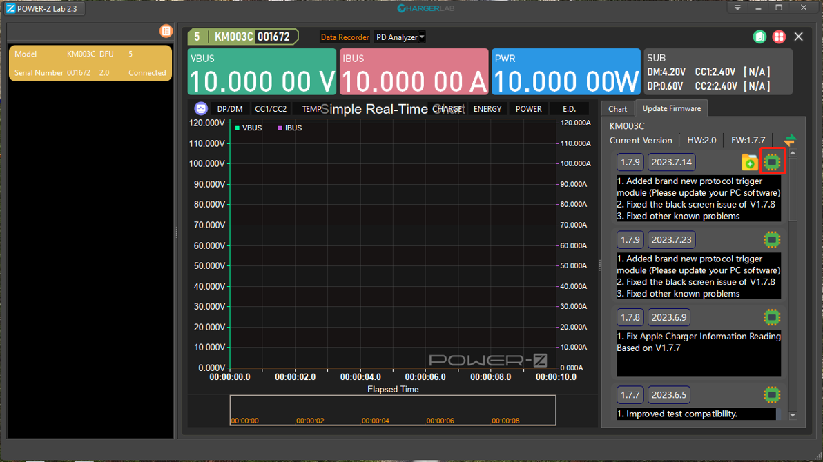Open the yellow add-file icon for local firmware
The width and height of the screenshot is (823, 462).
750,161
